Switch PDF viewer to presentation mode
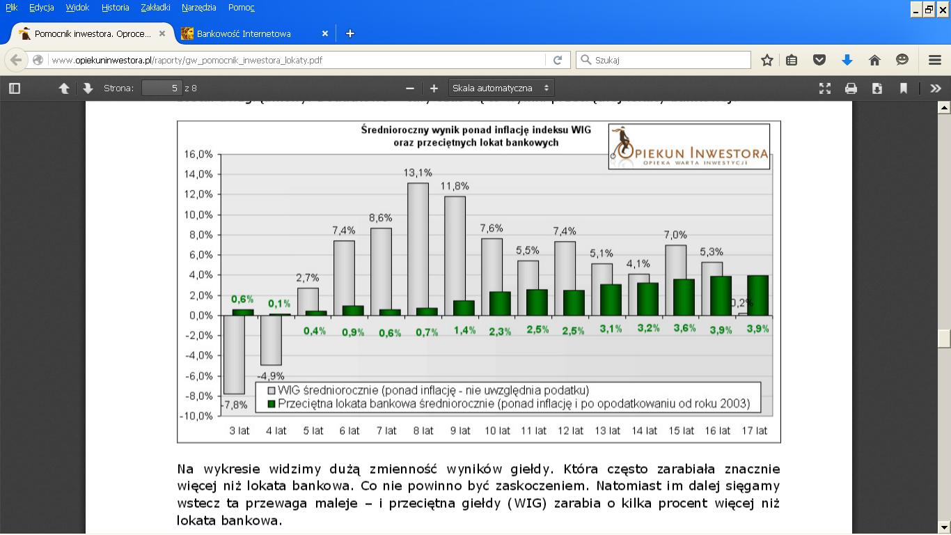Image resolution: width=951 pixels, height=535 pixels. tap(825, 88)
